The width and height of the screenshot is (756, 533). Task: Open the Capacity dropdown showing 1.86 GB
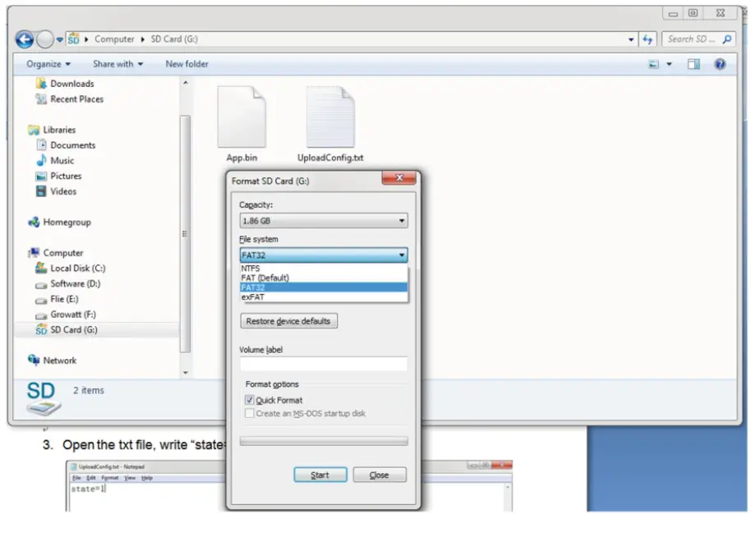coord(324,221)
